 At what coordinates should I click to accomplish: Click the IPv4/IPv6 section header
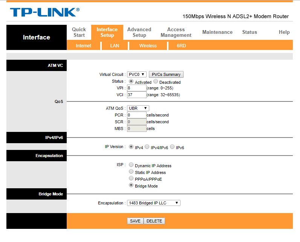pos(37,138)
